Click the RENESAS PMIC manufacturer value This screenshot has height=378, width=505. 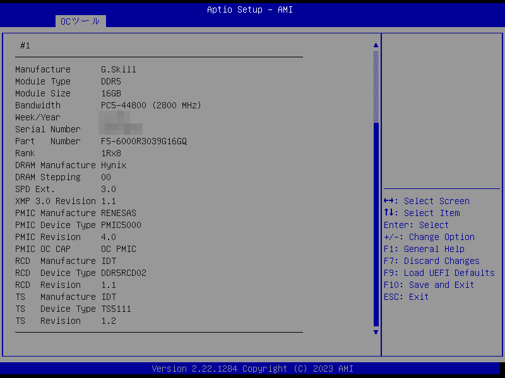pos(119,213)
